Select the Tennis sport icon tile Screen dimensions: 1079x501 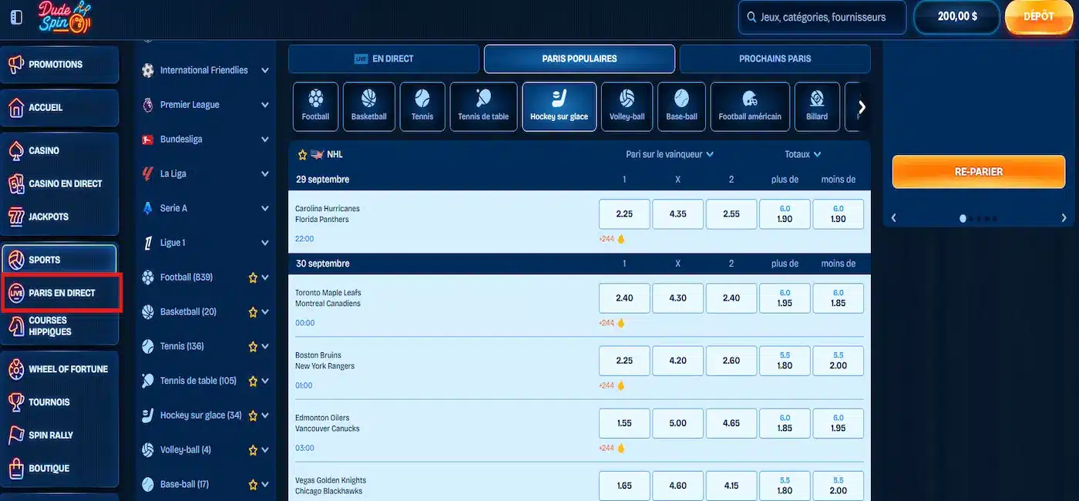click(x=422, y=106)
